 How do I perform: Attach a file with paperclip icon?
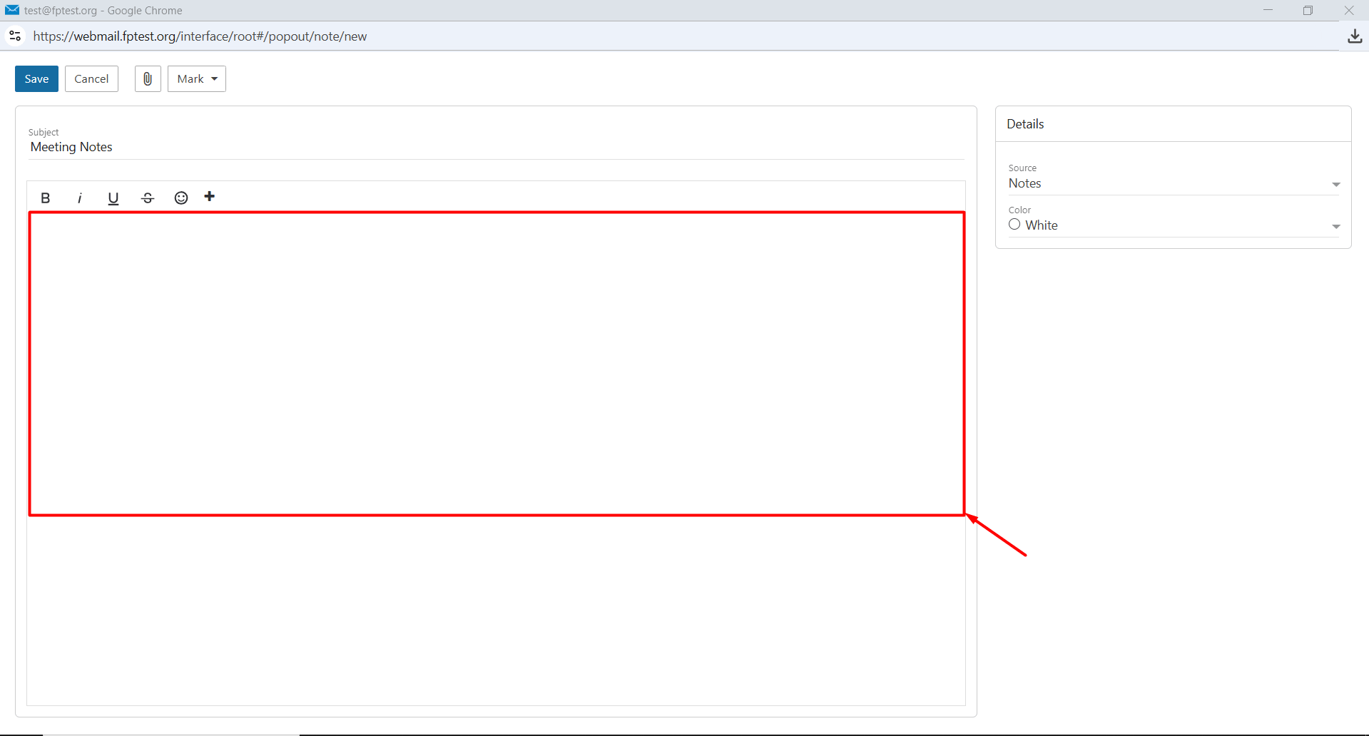(x=148, y=78)
